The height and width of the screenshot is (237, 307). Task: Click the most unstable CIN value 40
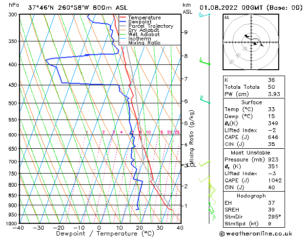click(271, 187)
